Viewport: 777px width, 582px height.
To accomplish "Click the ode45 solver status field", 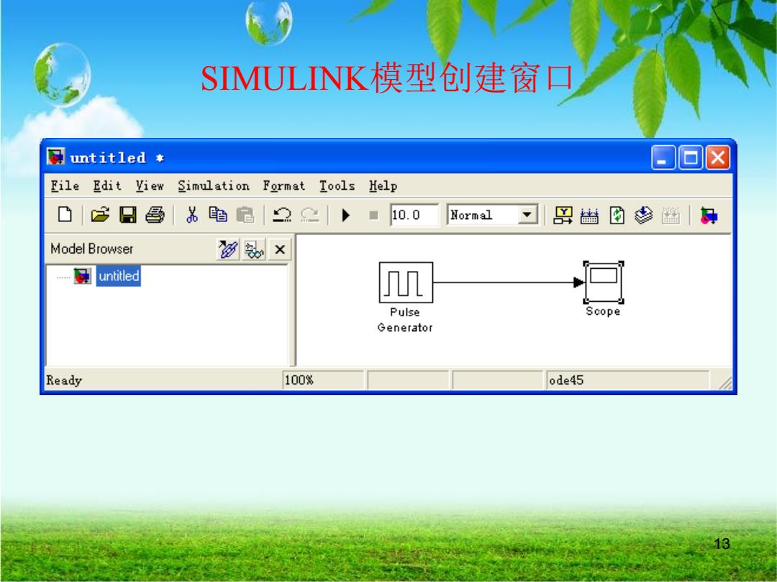I will click(x=627, y=380).
